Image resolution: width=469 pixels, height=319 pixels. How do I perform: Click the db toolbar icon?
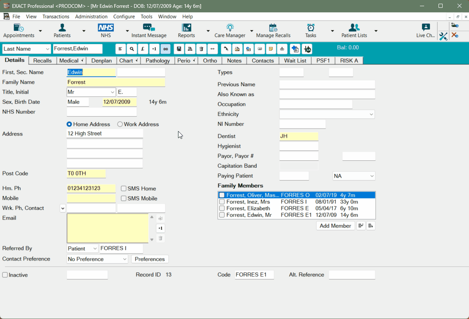coord(282,49)
